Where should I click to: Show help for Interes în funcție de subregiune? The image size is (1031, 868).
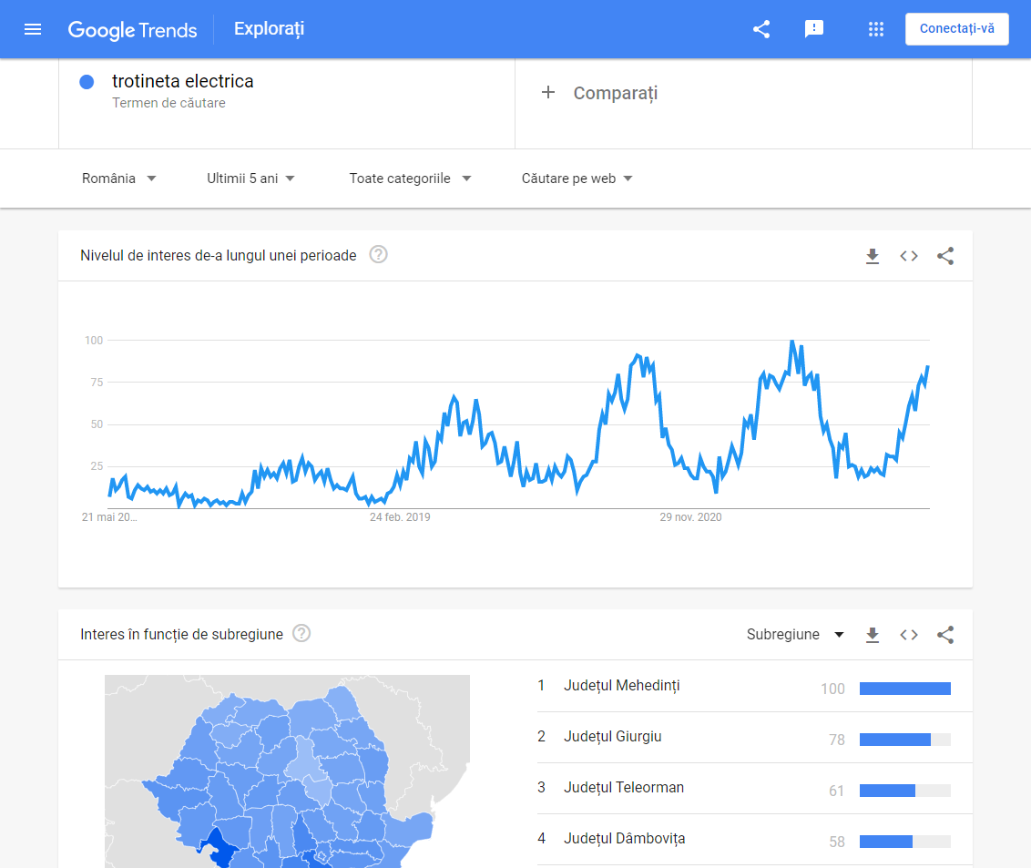click(x=301, y=633)
